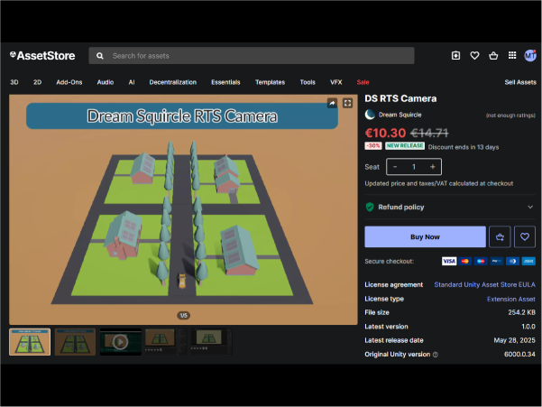The height and width of the screenshot is (407, 542).
Task: Open the Audio category
Action: (106, 82)
